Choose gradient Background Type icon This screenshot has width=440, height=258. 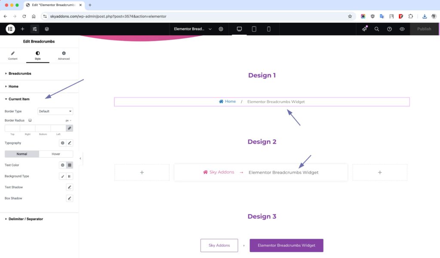[x=70, y=176]
